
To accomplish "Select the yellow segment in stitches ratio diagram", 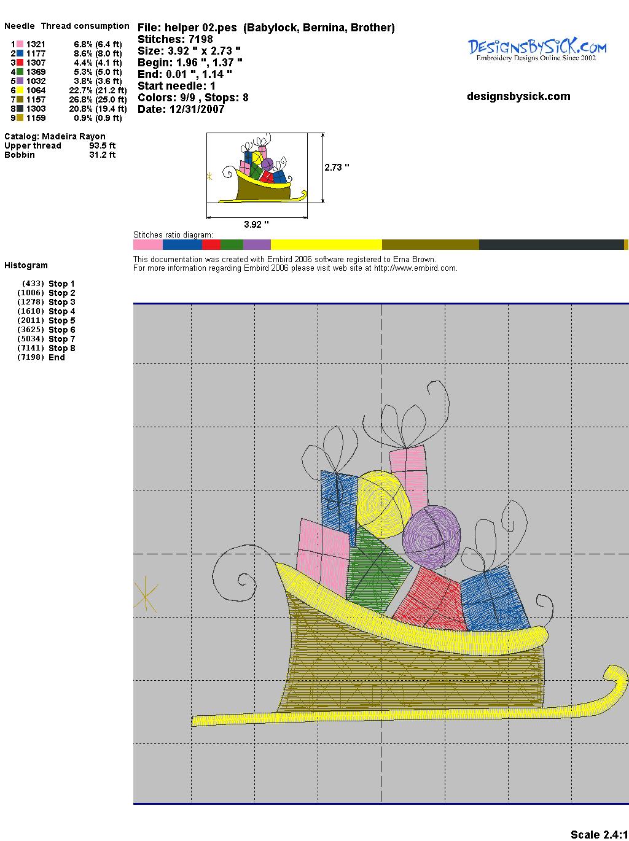I will tap(326, 245).
